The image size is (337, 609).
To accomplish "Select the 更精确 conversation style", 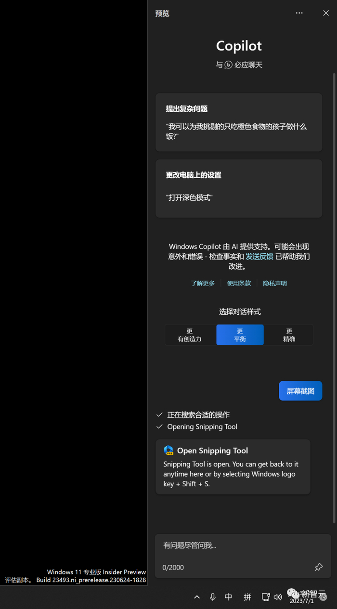I will pyautogui.click(x=289, y=335).
